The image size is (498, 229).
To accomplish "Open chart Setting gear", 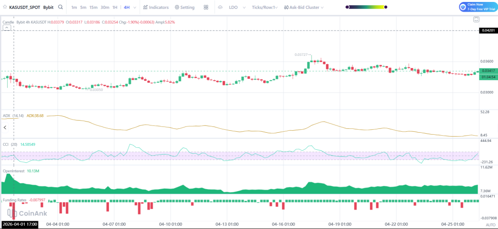I will [x=184, y=7].
